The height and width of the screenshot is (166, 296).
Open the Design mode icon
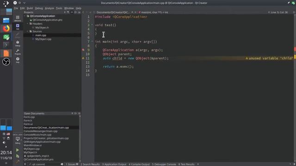tap(18, 35)
